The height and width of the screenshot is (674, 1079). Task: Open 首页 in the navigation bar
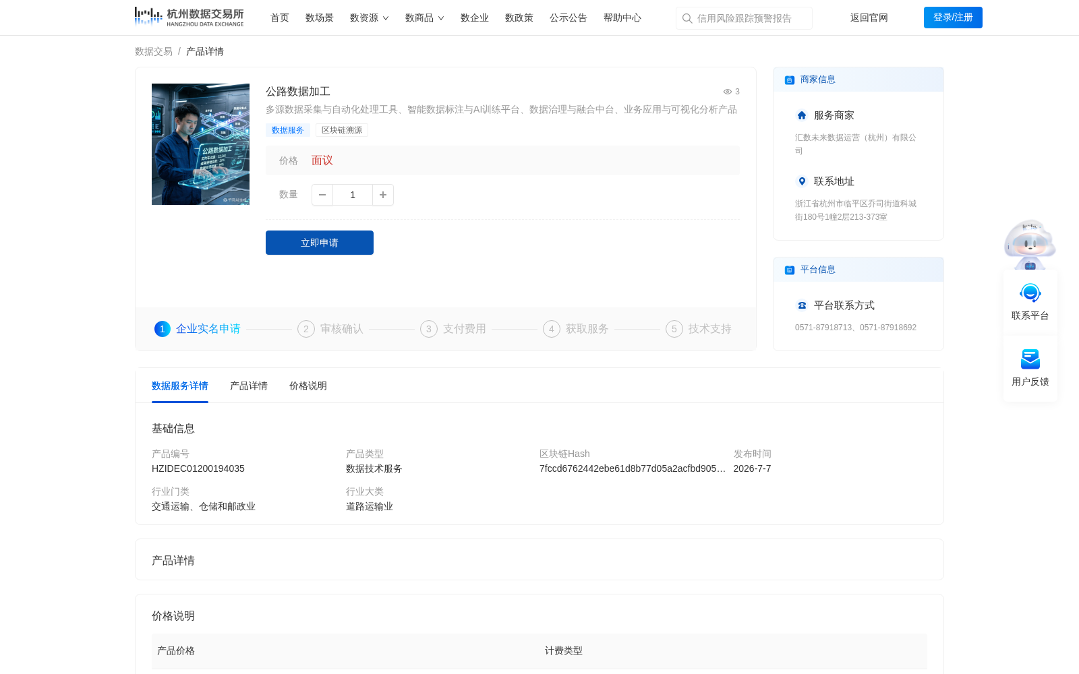pyautogui.click(x=280, y=18)
